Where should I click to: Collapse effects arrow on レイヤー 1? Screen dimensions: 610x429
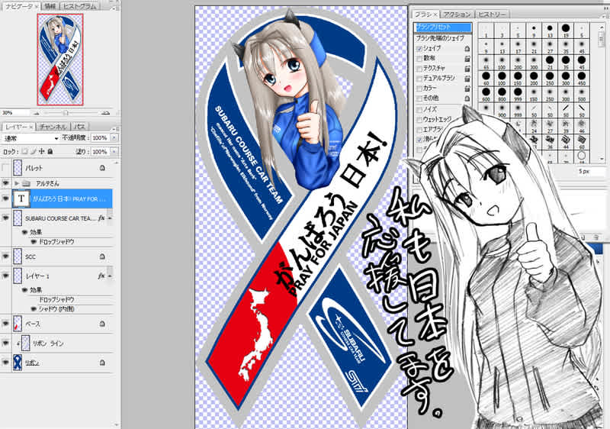pyautogui.click(x=110, y=276)
